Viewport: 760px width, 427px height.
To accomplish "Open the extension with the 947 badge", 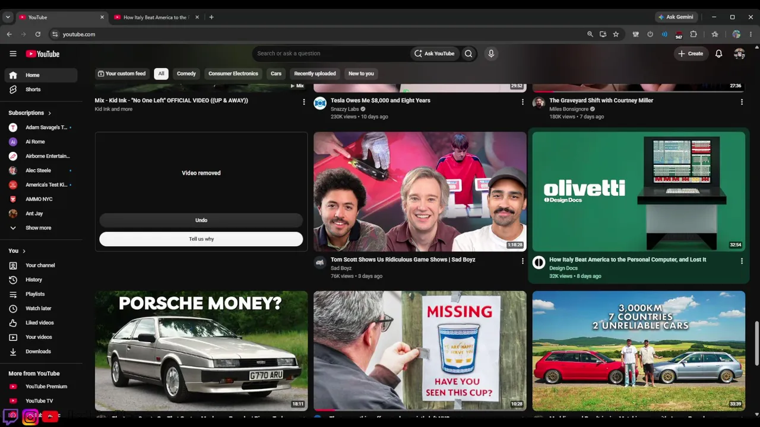I will [679, 34].
